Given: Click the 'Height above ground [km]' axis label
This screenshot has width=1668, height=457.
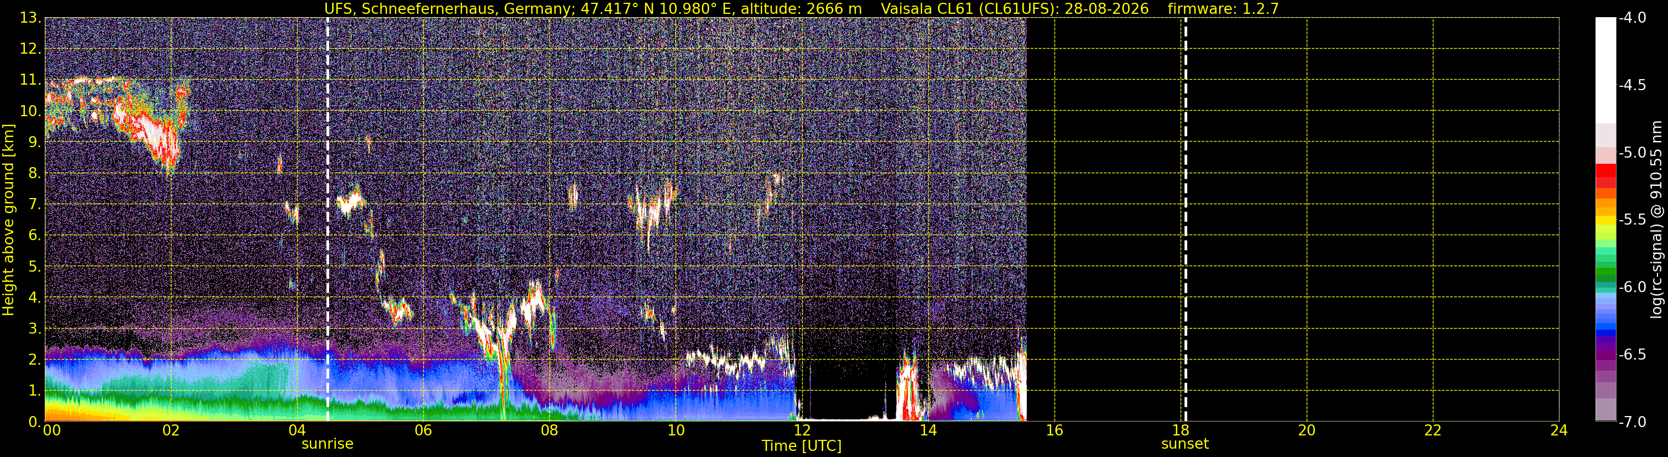Looking at the screenshot, I should click(8, 220).
